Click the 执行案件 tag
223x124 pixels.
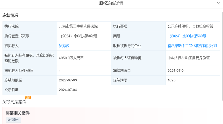tap(13, 120)
